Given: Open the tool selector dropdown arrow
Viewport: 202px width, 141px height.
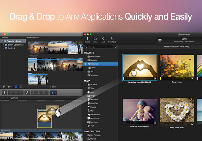Looking at the screenshot, I should [x=55, y=93].
